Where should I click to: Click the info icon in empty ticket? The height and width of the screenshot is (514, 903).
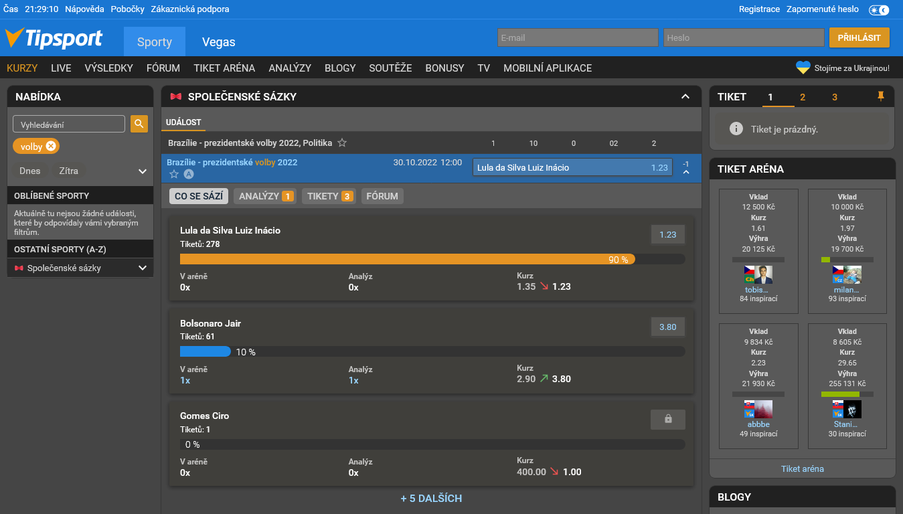pos(736,128)
